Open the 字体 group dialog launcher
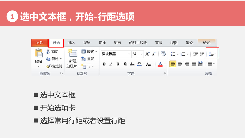The image size is (245, 138). (165, 73)
